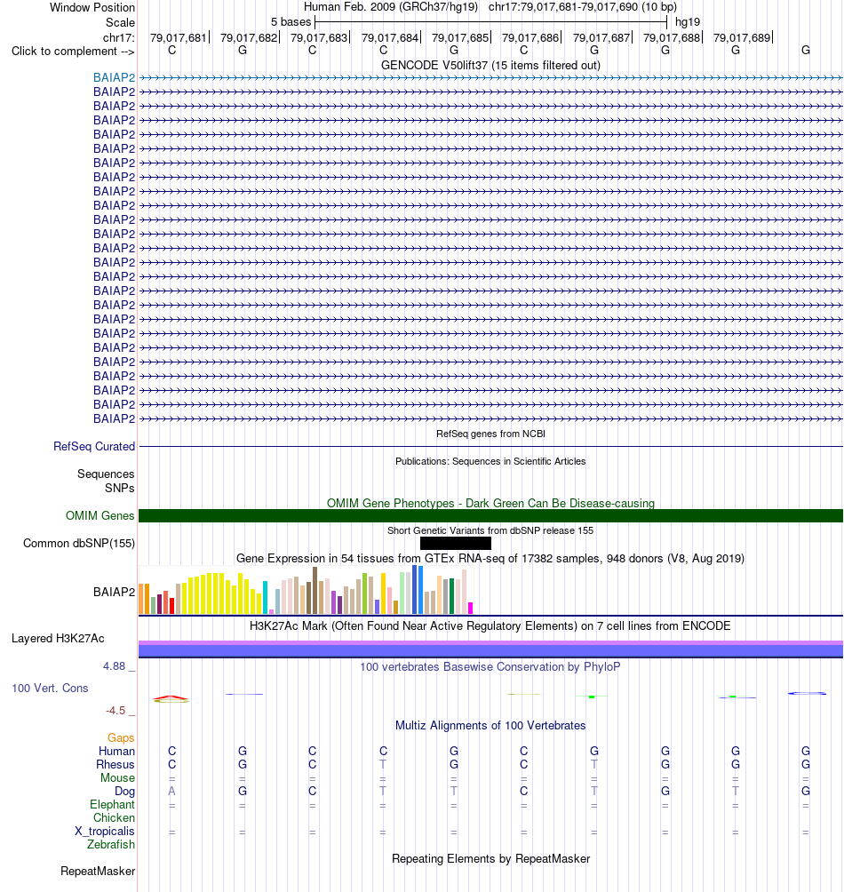Click the dark green OMIM gene bar

[490, 516]
